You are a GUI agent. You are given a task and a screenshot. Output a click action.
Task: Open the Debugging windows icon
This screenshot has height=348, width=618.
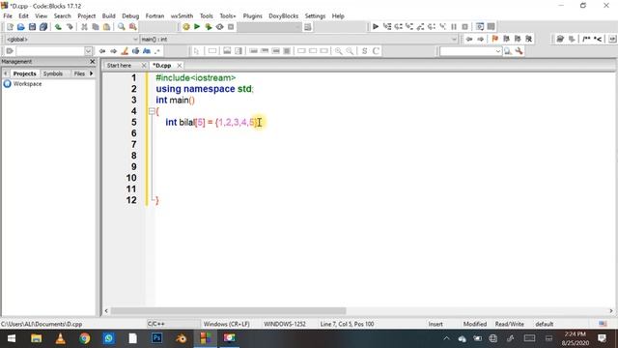[x=480, y=27]
